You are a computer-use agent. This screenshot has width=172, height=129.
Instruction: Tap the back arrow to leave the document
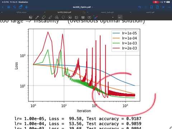3,7
